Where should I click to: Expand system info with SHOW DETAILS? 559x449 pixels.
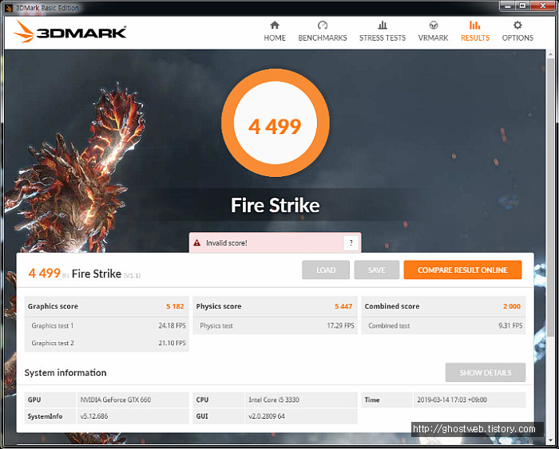tap(486, 372)
